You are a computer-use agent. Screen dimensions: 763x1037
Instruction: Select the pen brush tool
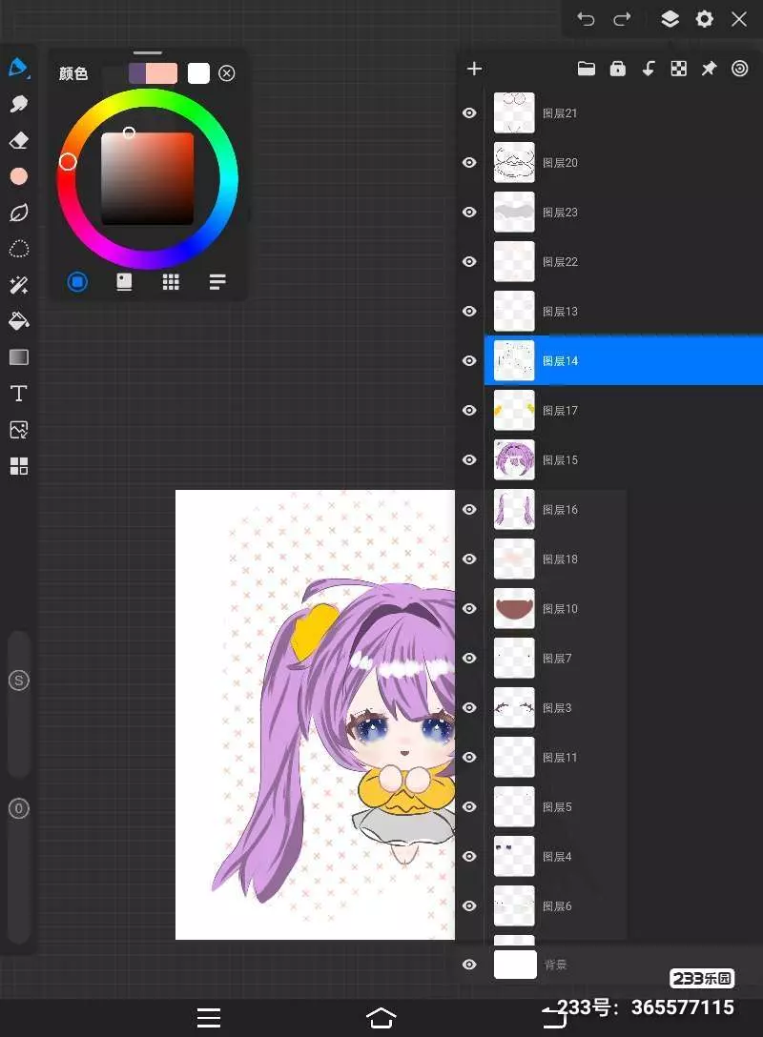click(x=18, y=68)
